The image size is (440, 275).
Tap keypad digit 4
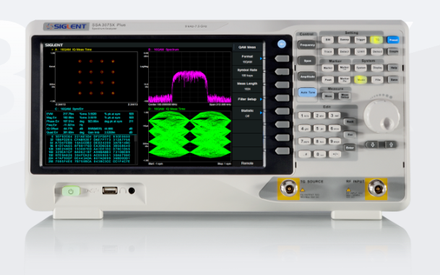click(304, 128)
